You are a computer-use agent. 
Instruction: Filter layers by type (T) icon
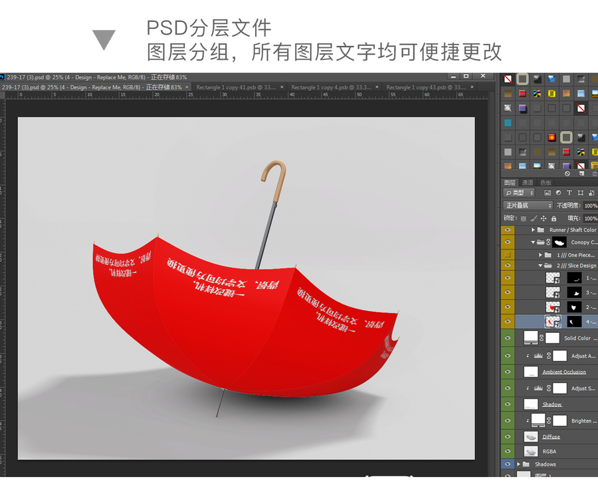569,193
